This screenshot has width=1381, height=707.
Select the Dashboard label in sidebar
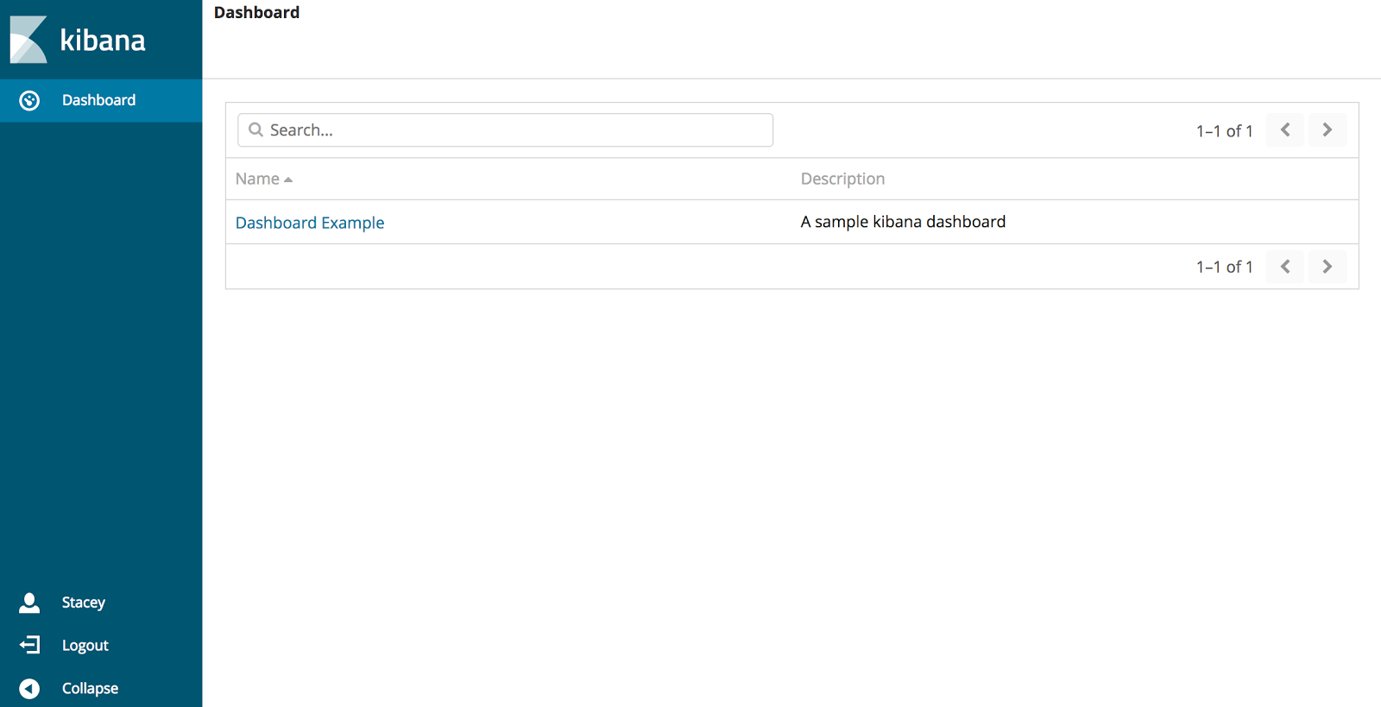pos(98,100)
